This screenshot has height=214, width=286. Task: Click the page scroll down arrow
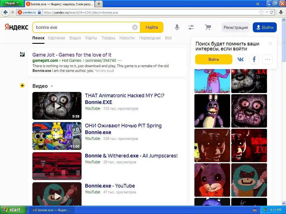pos(284,203)
